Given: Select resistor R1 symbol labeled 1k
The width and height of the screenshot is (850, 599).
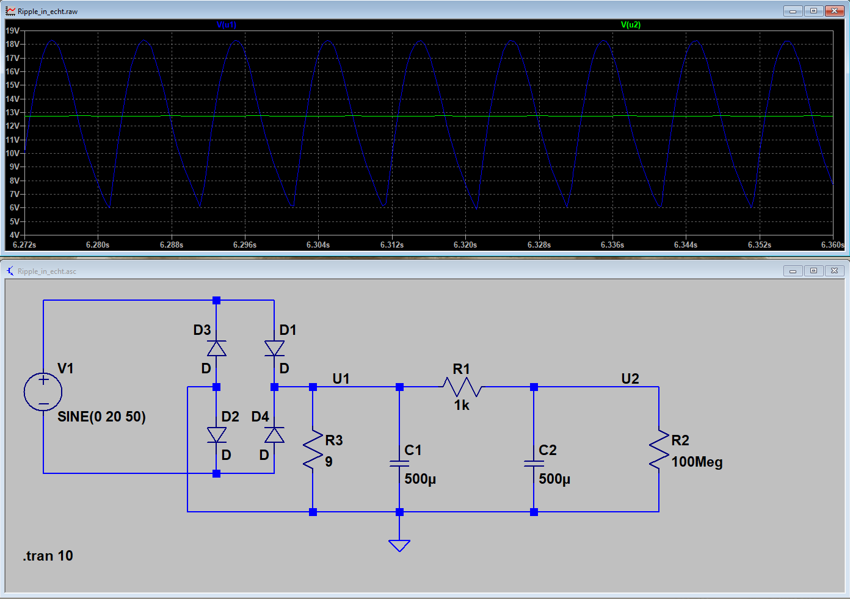Looking at the screenshot, I should coord(462,387).
